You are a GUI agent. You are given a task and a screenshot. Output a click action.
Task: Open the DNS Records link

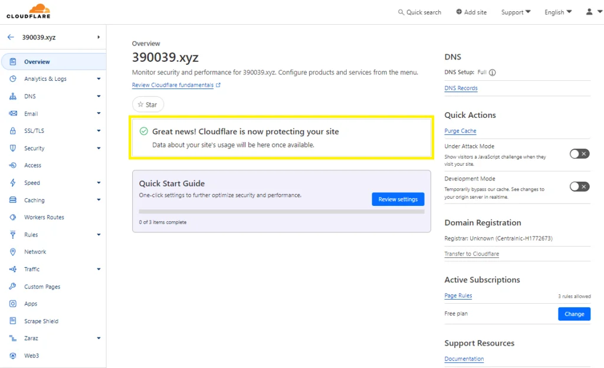point(461,88)
